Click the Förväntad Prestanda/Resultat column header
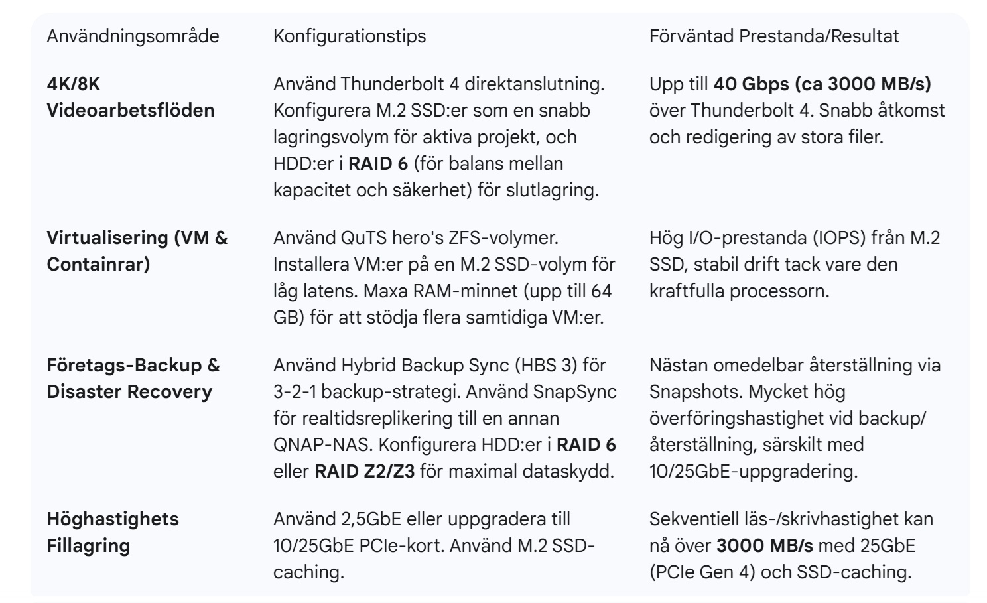 coord(774,36)
